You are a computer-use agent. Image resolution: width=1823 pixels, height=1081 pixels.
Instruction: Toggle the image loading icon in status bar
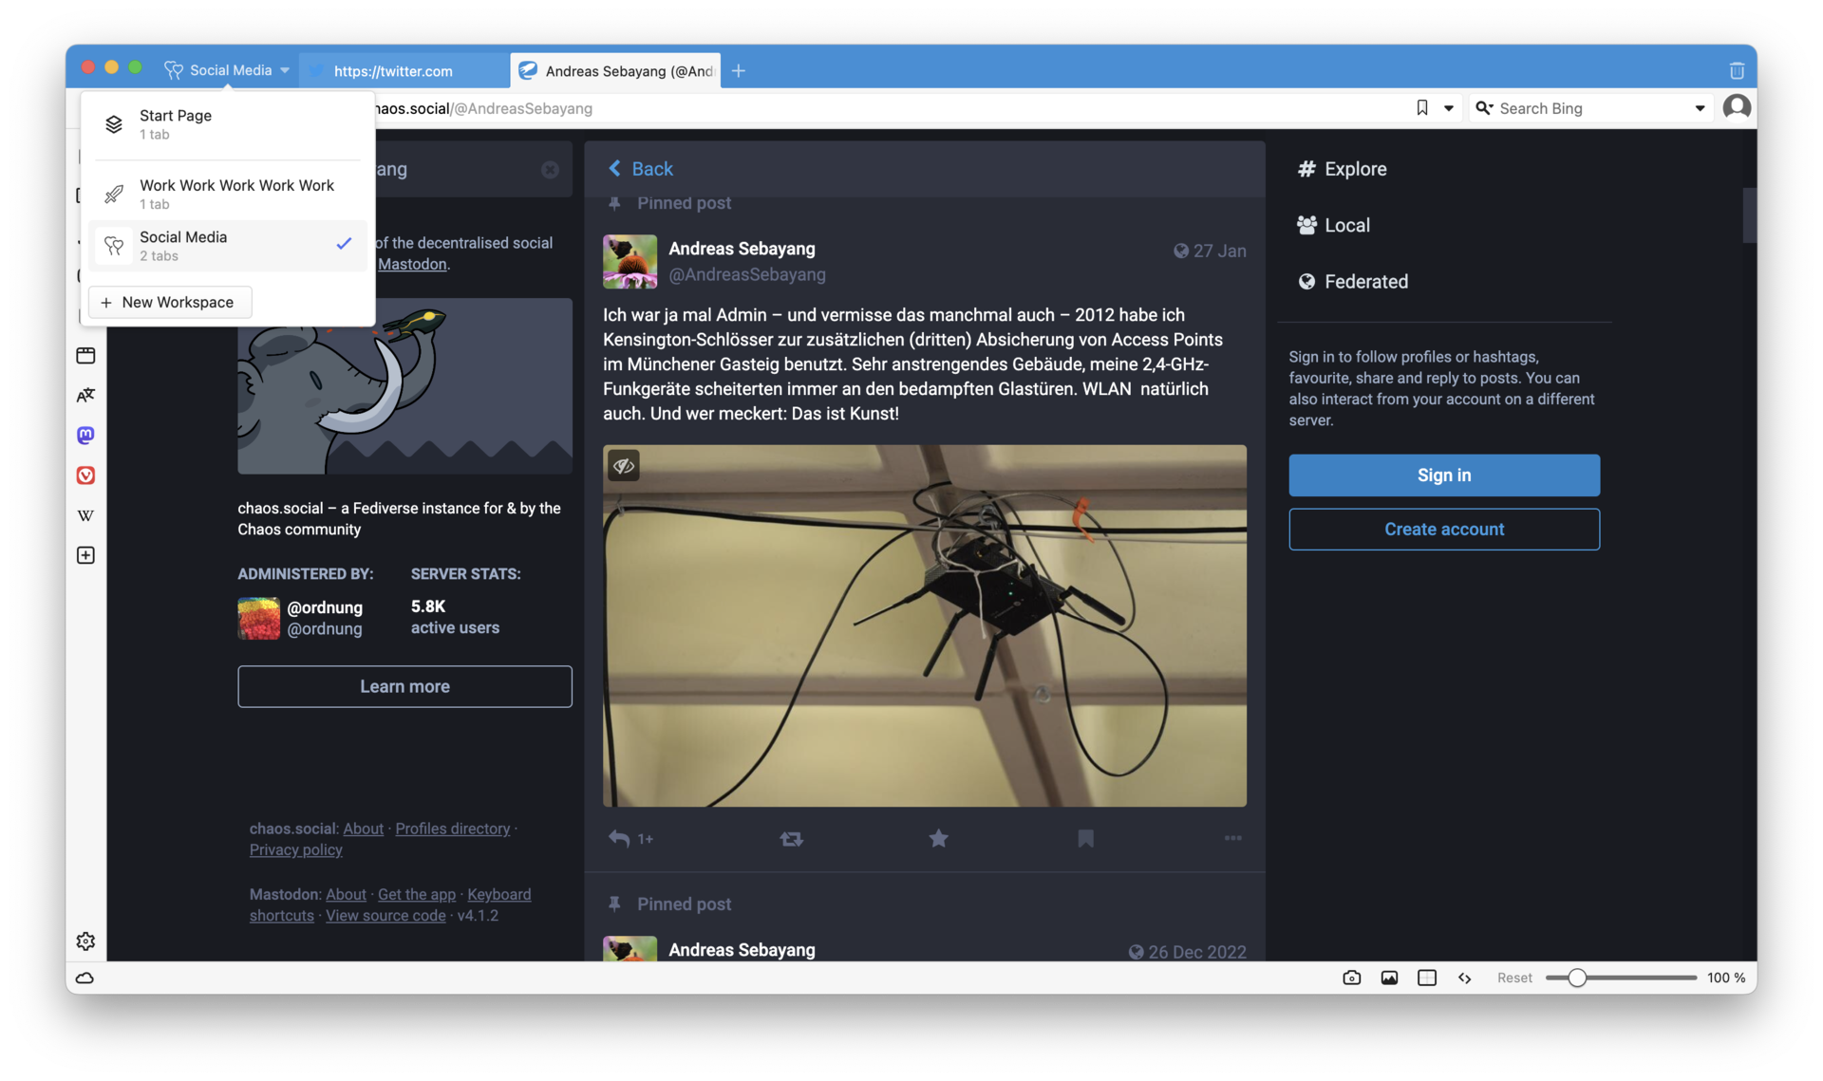coord(1389,978)
